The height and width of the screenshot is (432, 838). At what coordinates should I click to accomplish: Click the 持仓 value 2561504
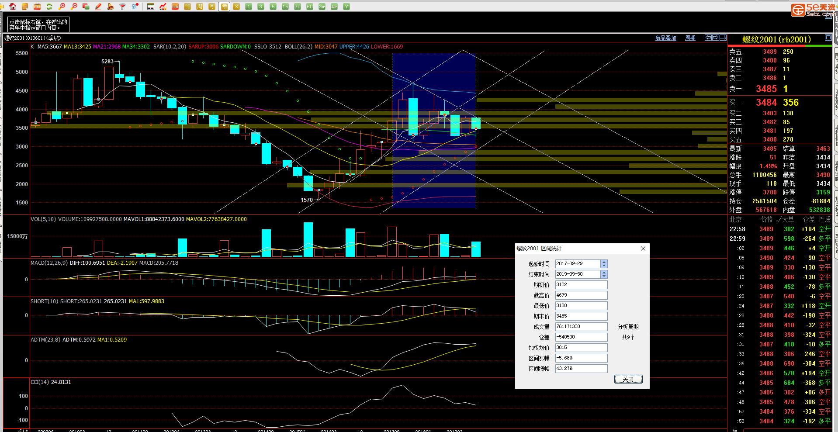coord(765,201)
